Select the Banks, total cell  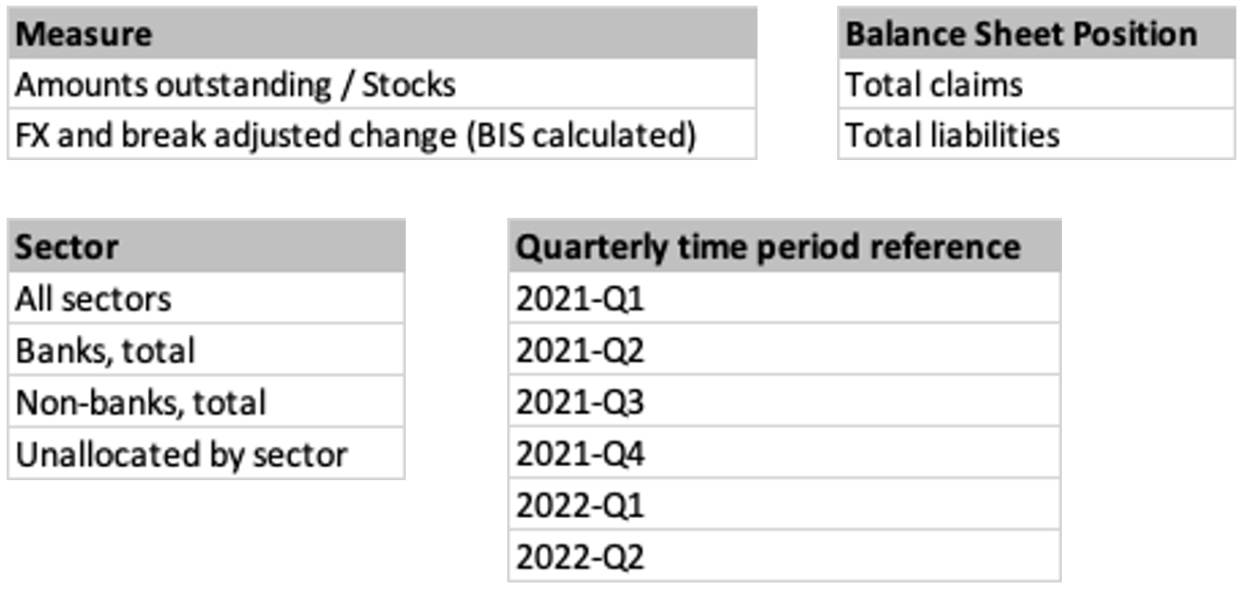[206, 351]
